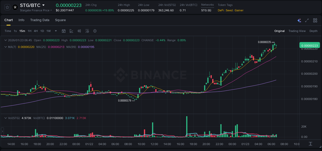Collapse the OHLC info row chevron

[x=6, y=40]
